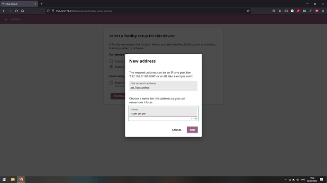This screenshot has width=327, height=183.
Task: Go forward in browser history
Action: click(10, 11)
